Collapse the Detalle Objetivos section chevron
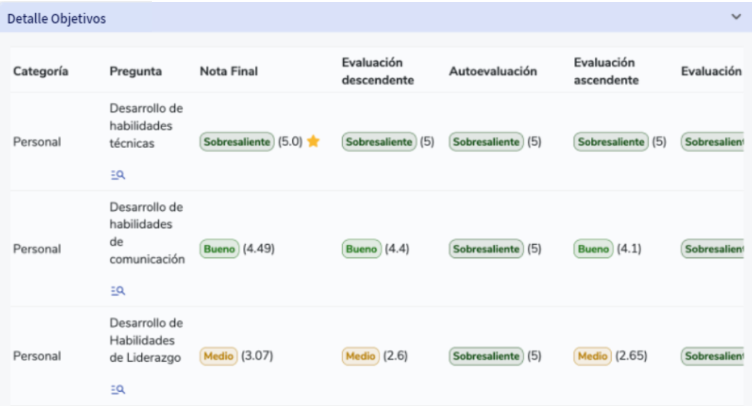 pyautogui.click(x=736, y=17)
